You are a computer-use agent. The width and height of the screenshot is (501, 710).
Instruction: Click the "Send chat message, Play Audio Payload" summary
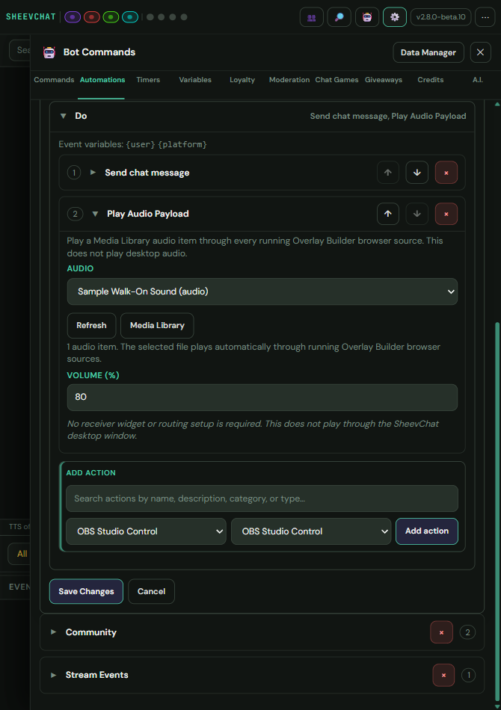388,117
